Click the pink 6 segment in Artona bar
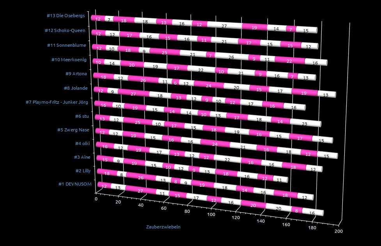 tap(175, 83)
